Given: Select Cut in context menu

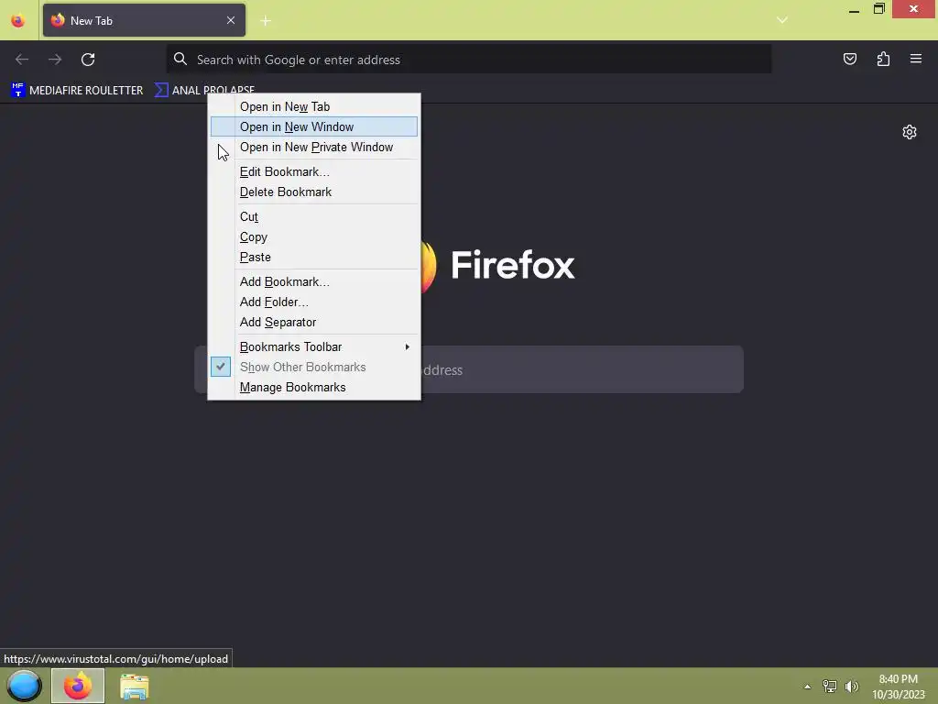Looking at the screenshot, I should point(314,216).
